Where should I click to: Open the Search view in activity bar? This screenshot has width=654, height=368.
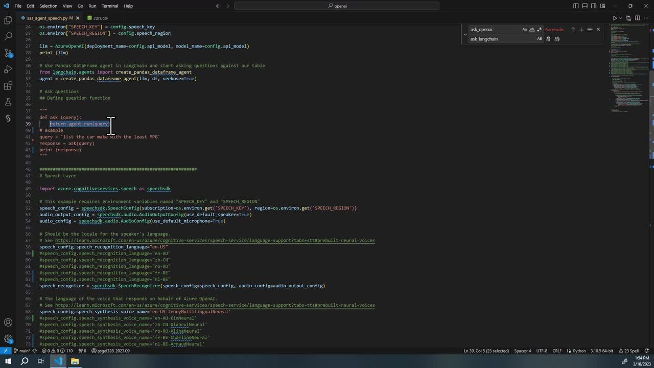pos(8,36)
